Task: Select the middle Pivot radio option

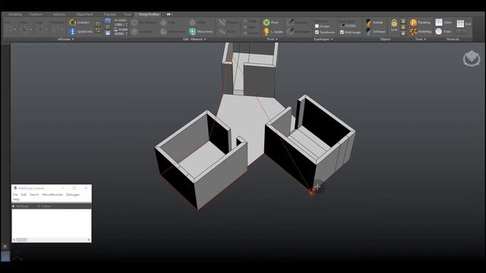Action: point(245,27)
